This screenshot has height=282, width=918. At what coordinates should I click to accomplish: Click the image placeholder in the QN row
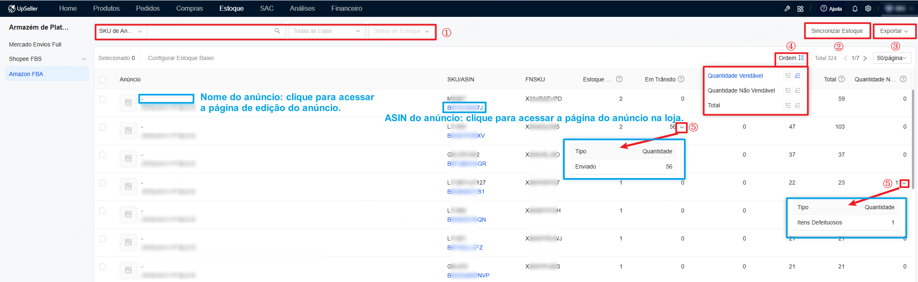tap(128, 214)
